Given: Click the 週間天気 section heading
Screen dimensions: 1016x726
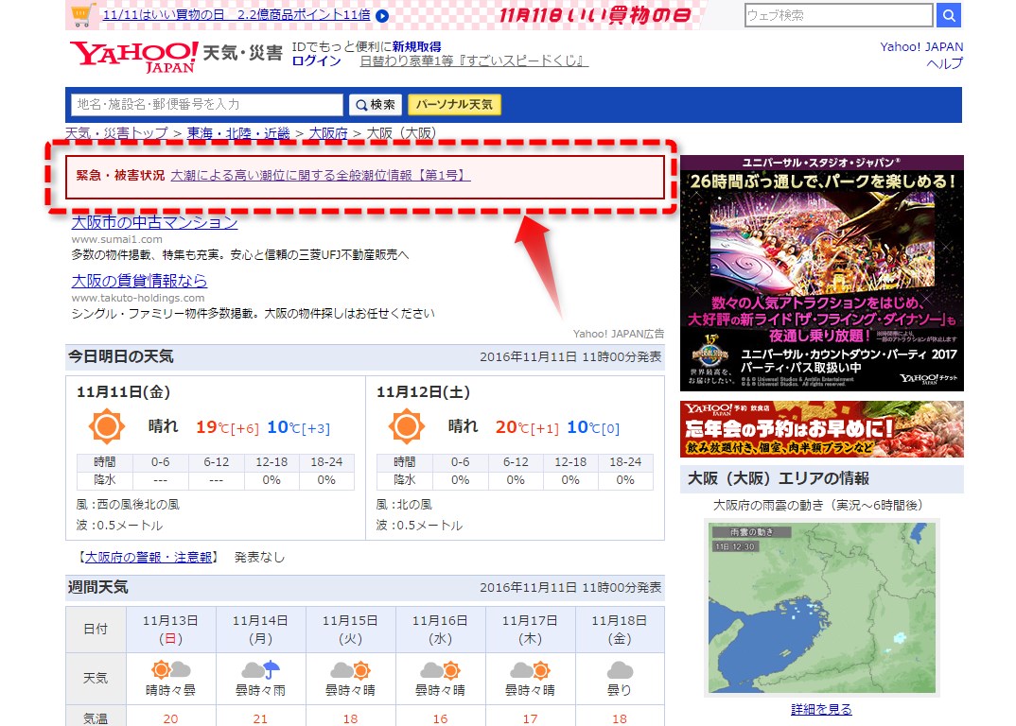Looking at the screenshot, I should pyautogui.click(x=97, y=587).
